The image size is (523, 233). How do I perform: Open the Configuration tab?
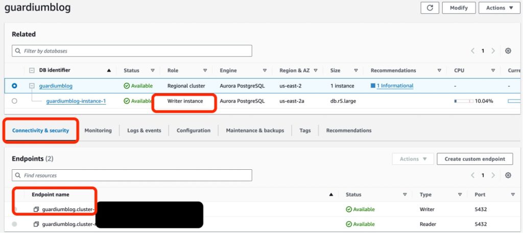(194, 131)
